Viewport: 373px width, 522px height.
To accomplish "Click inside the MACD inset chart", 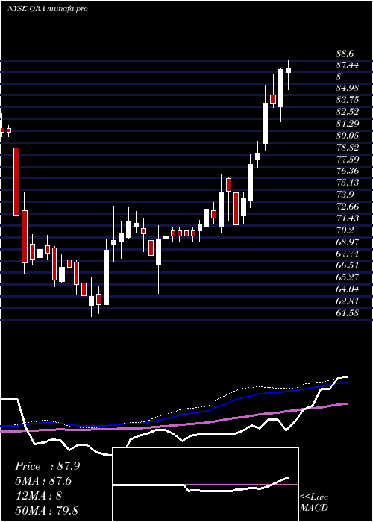I will click(x=205, y=485).
